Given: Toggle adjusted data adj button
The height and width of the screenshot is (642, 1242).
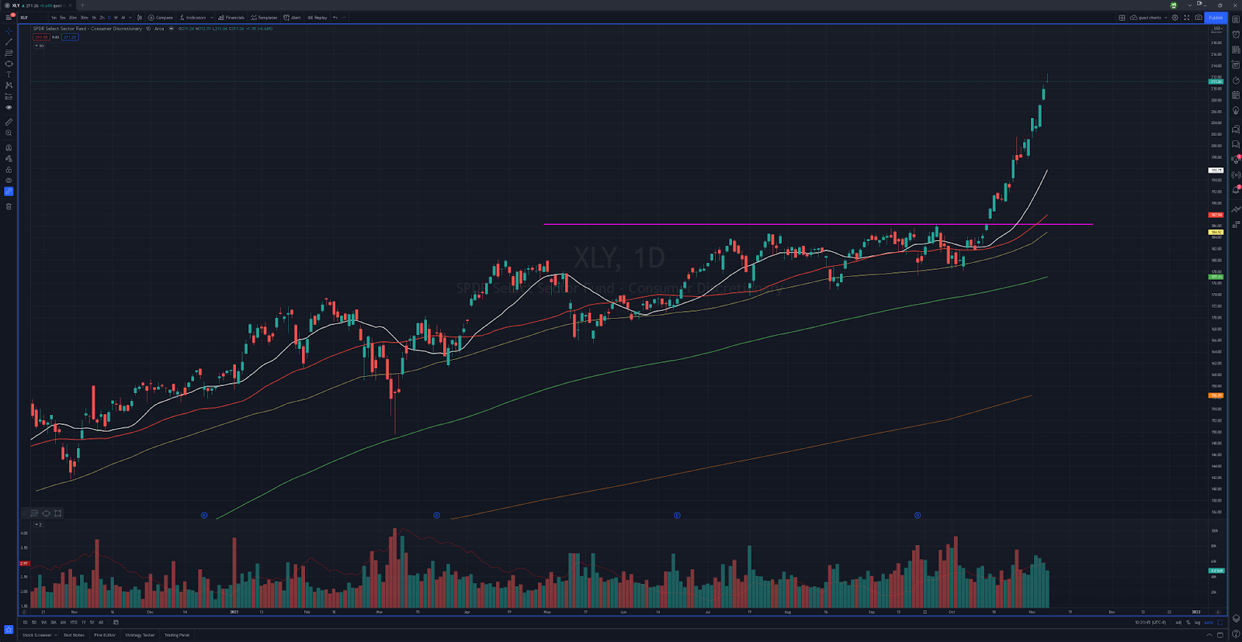Looking at the screenshot, I should click(1178, 622).
